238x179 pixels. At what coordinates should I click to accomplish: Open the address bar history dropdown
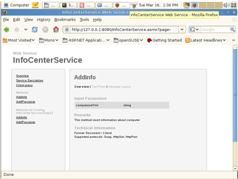(182, 29)
